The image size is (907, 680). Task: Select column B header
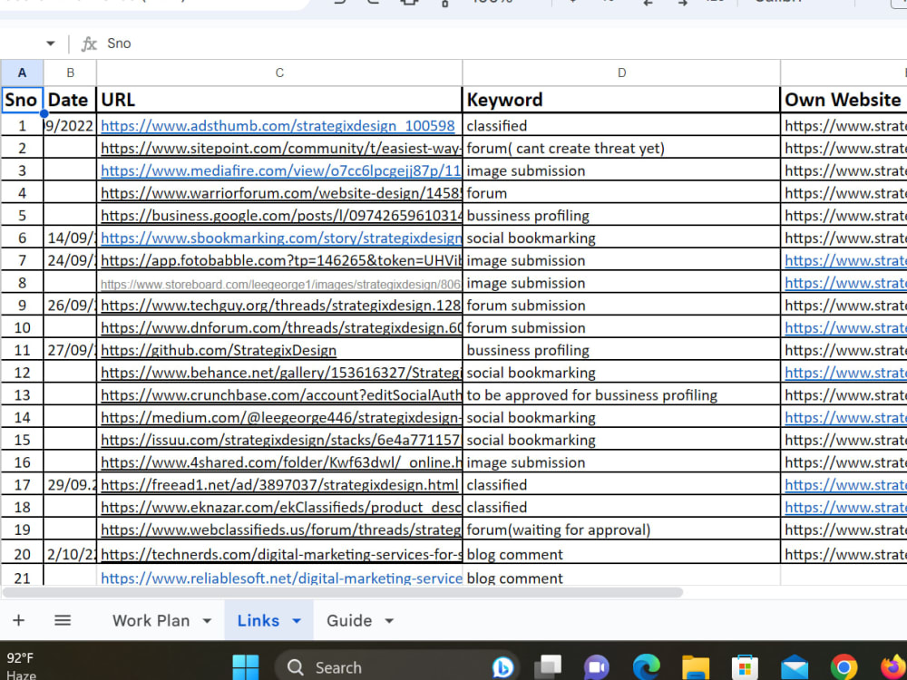[70, 73]
